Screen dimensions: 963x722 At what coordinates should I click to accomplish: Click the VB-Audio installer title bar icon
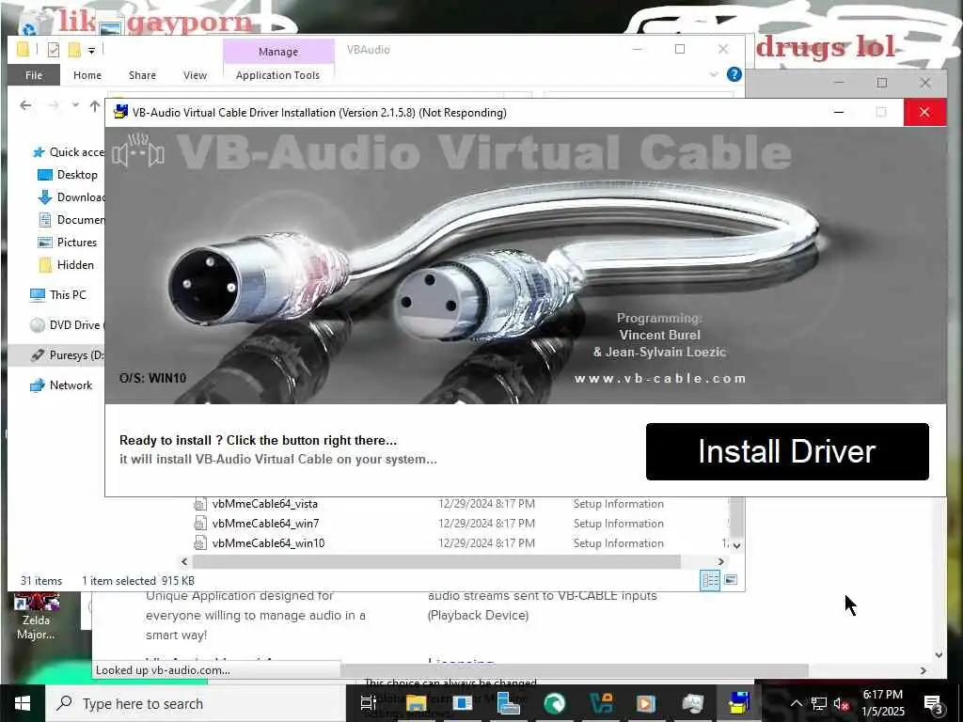point(121,113)
